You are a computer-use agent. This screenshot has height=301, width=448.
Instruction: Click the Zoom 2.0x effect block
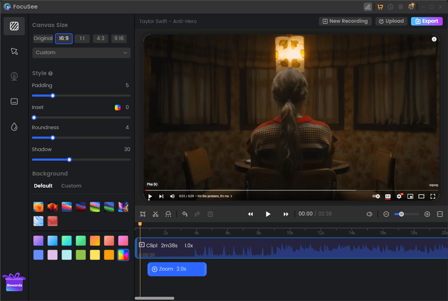tap(177, 269)
